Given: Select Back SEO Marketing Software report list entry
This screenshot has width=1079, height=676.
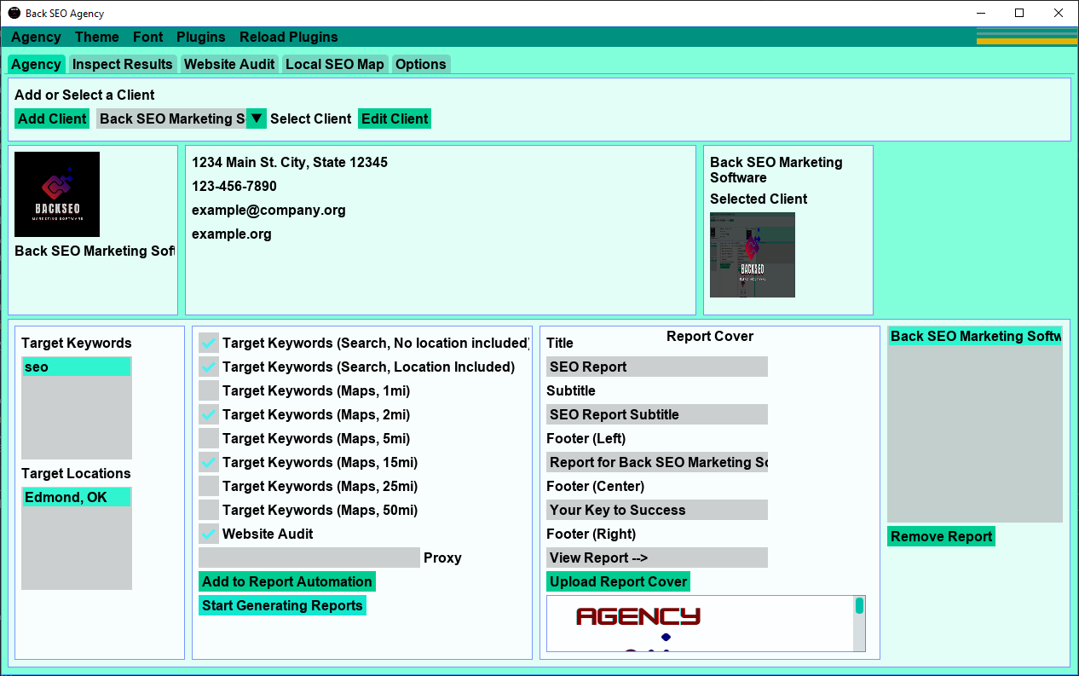Looking at the screenshot, I should click(x=975, y=336).
